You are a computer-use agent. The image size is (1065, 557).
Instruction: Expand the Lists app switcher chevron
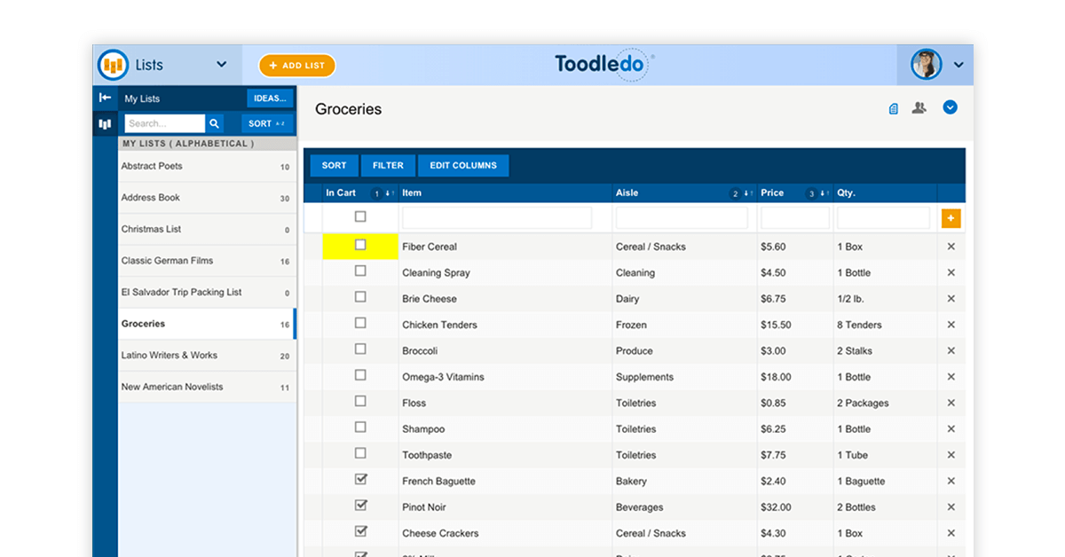222,65
